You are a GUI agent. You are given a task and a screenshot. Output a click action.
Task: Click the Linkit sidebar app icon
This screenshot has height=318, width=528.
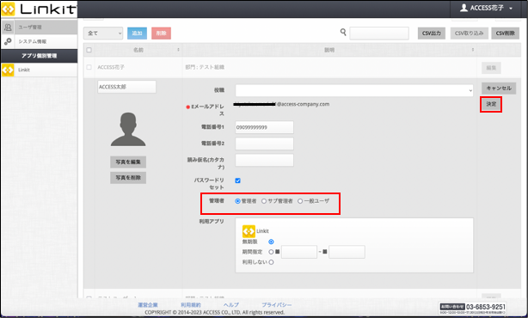point(8,70)
